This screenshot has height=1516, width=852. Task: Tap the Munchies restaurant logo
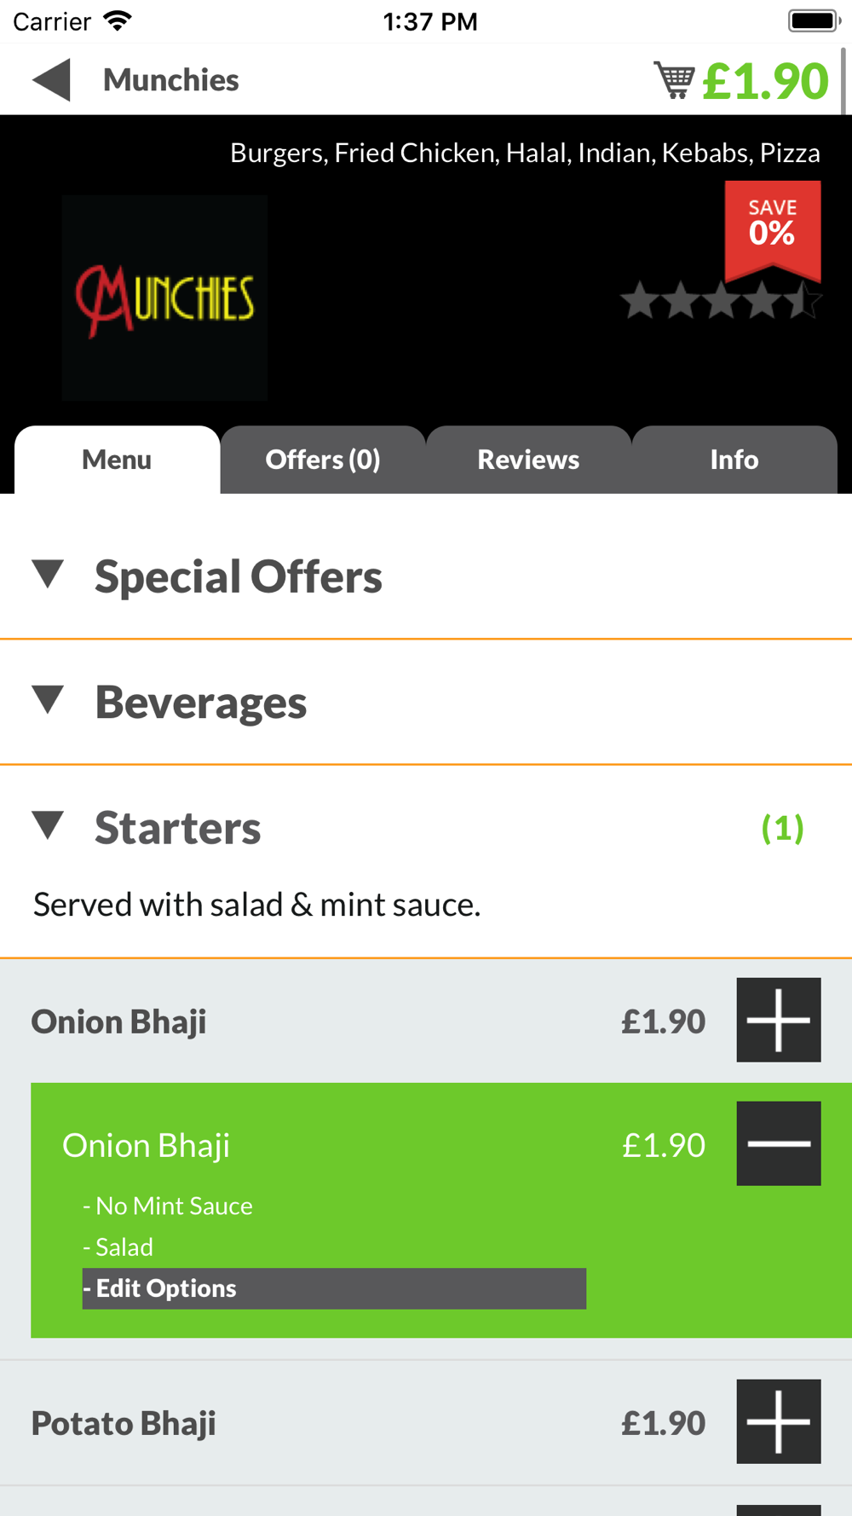click(x=164, y=298)
